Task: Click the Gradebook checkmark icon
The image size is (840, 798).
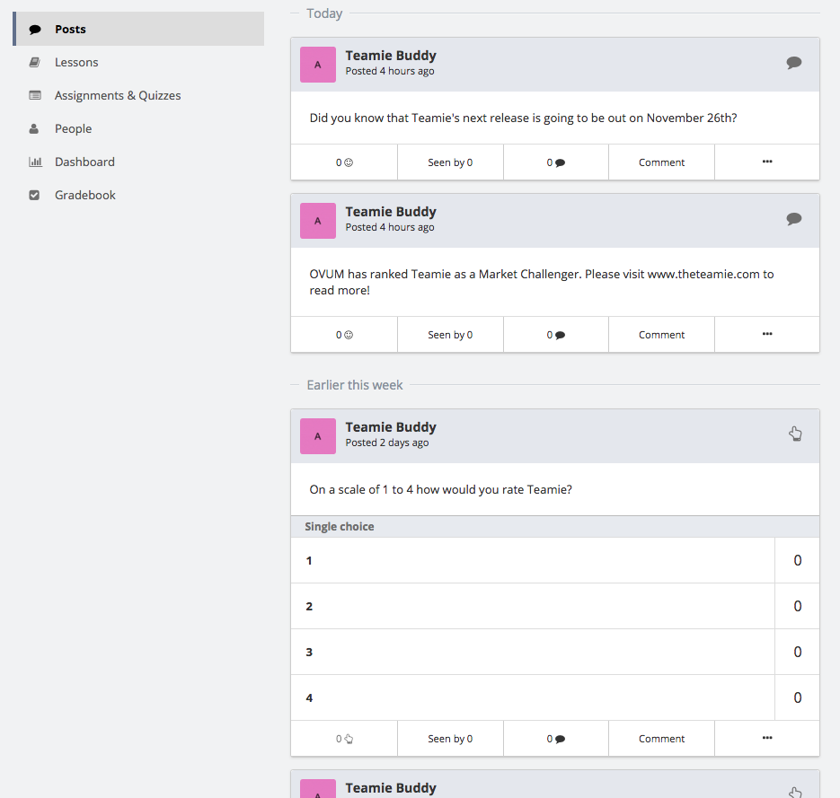Action: tap(34, 195)
